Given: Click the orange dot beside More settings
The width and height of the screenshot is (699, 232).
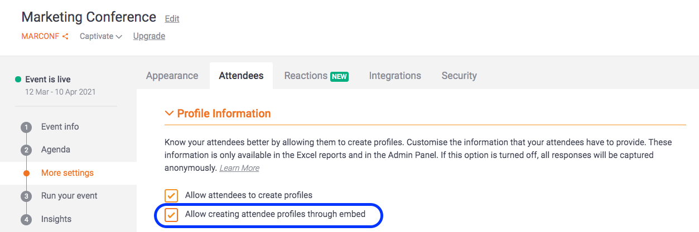Looking at the screenshot, I should pyautogui.click(x=26, y=173).
